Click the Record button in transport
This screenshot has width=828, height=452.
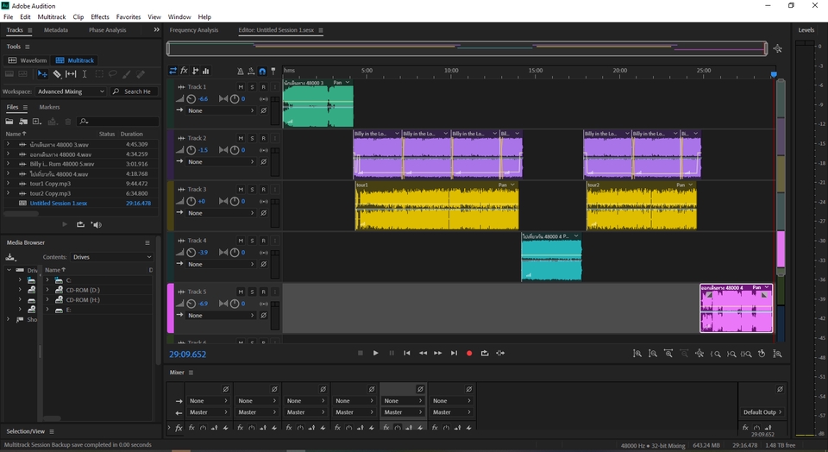point(469,353)
